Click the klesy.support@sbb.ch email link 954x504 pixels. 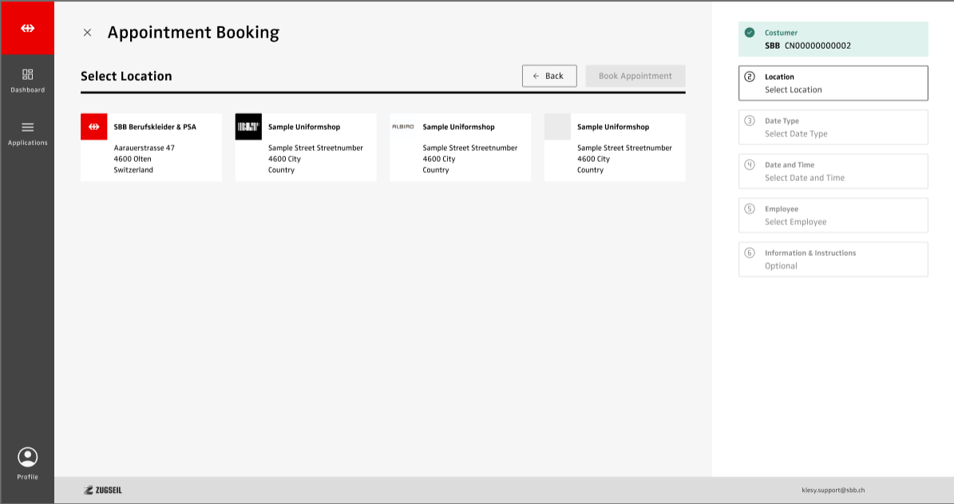(833, 490)
